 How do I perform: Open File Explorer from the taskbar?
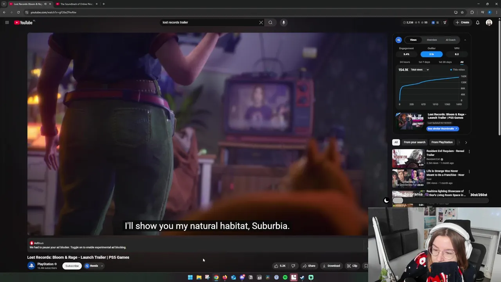199,277
